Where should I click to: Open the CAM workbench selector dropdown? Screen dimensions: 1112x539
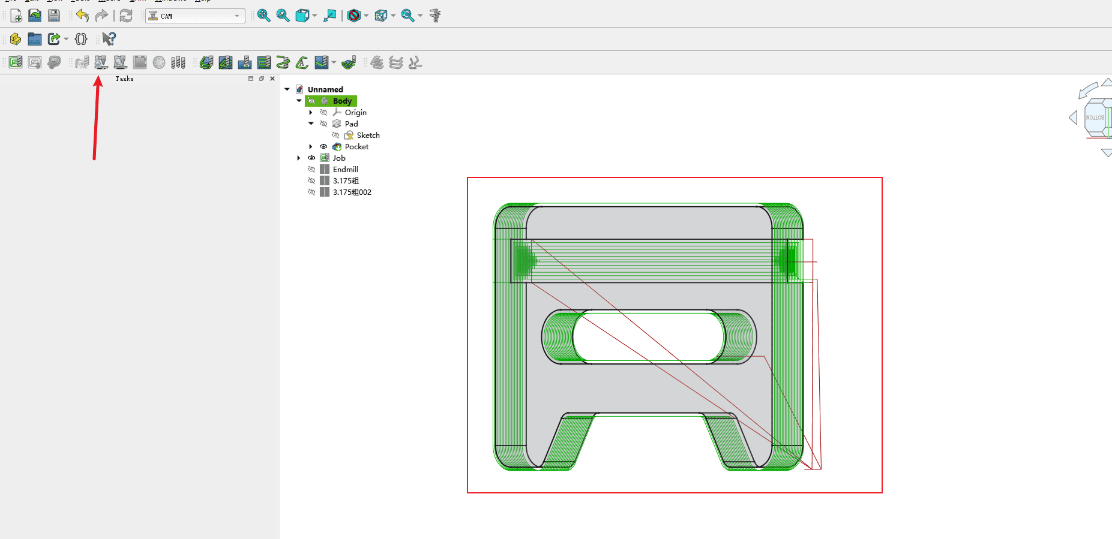[196, 16]
